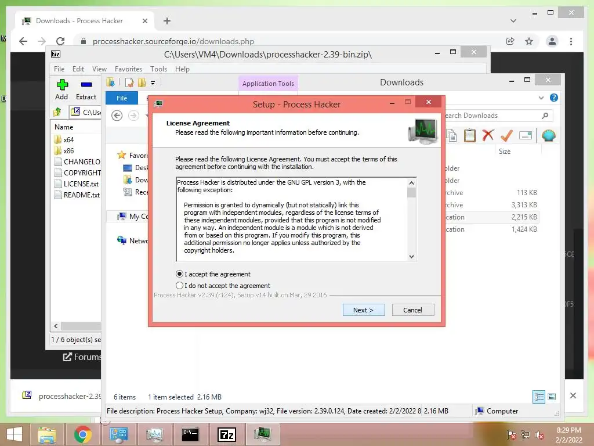
Task: Open Help menu in 7-Zip
Action: (182, 69)
